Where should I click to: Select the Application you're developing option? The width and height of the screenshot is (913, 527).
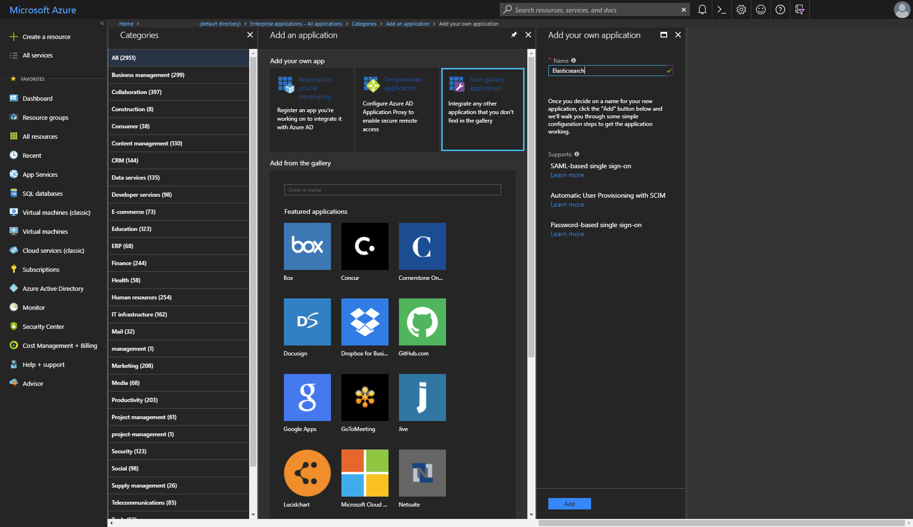click(x=311, y=109)
